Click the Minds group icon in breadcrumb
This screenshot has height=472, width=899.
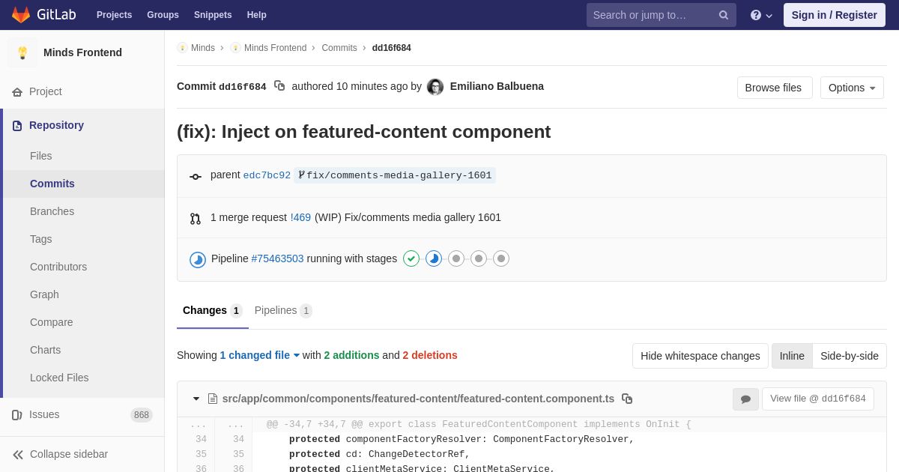182,48
